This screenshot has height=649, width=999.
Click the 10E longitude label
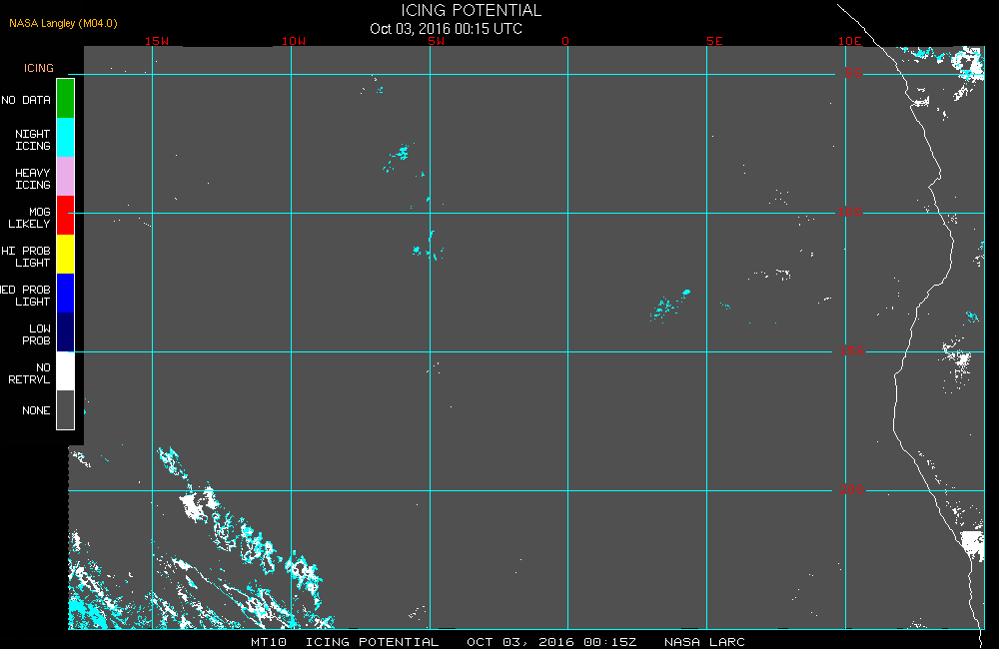[x=850, y=41]
